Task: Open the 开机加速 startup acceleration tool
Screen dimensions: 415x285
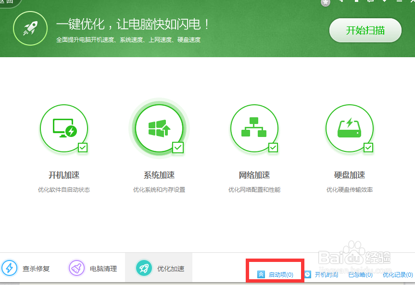Action: (x=64, y=129)
